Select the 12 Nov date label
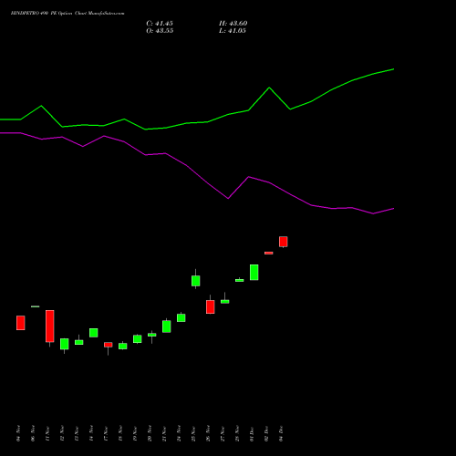Screen dimensions: 456x456 tap(62, 433)
